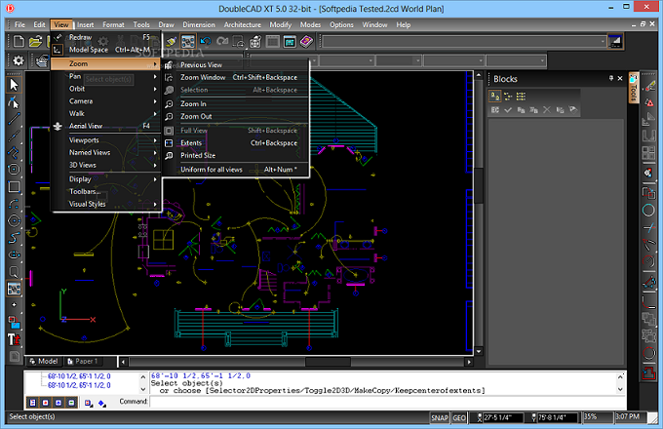Screen dimensions: 663x429
Task: Open the wide layer dropdown in top toolbar
Action: [x=458, y=42]
